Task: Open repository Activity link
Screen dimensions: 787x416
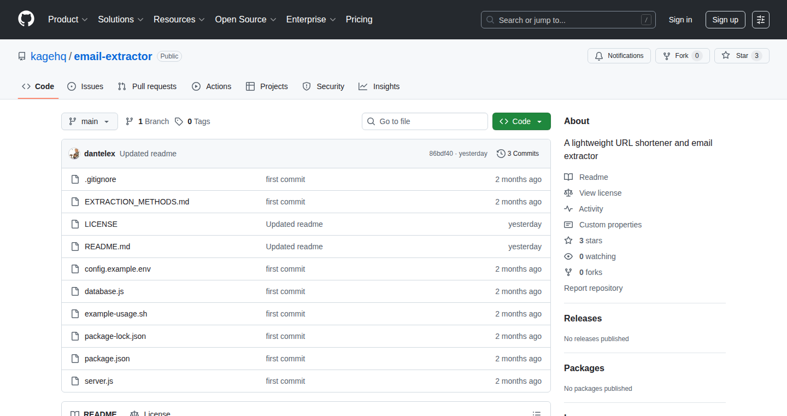Action: pos(584,209)
